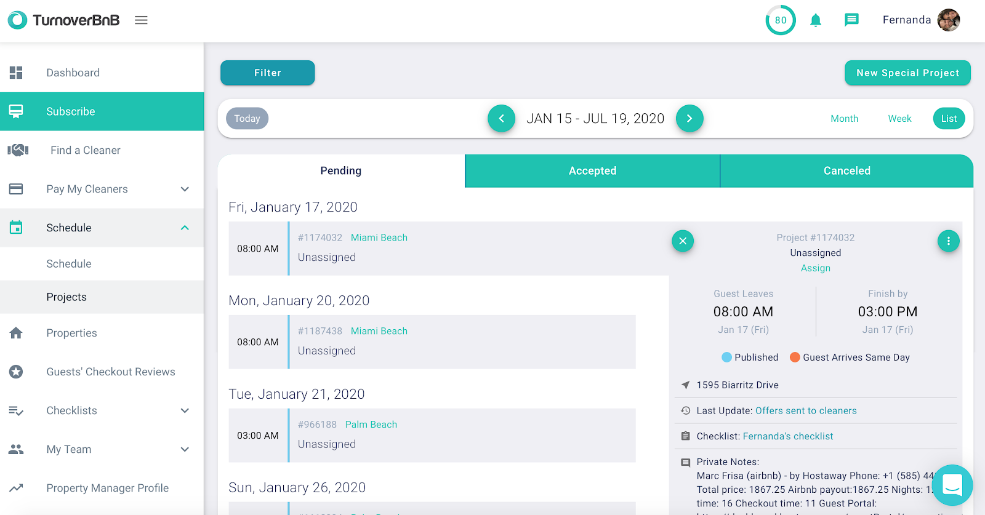
Task: Toggle the hamburger sidebar menu
Action: [141, 20]
